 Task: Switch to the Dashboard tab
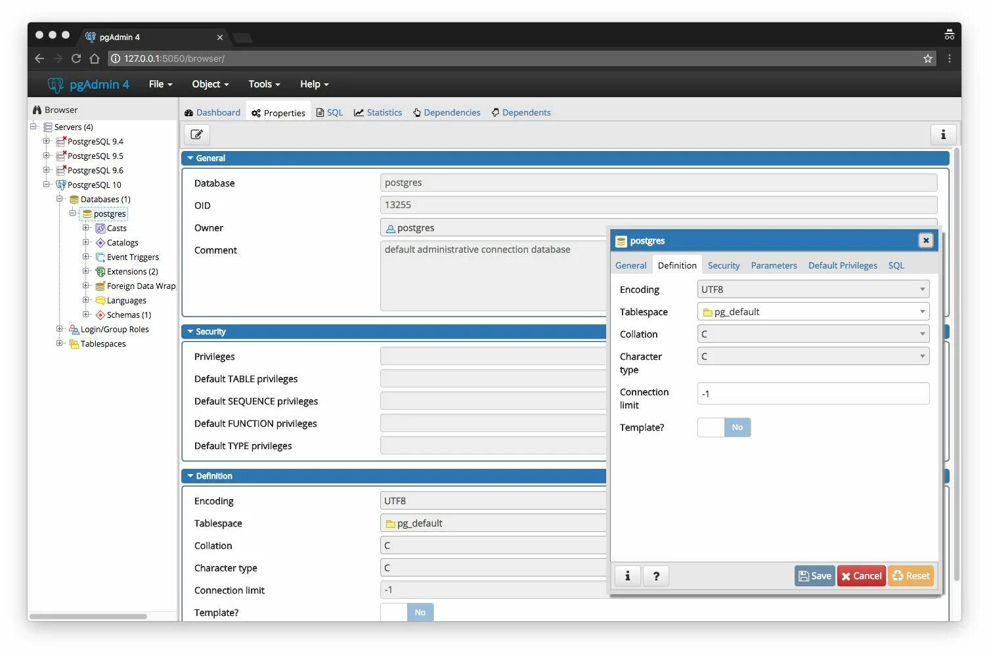click(212, 112)
